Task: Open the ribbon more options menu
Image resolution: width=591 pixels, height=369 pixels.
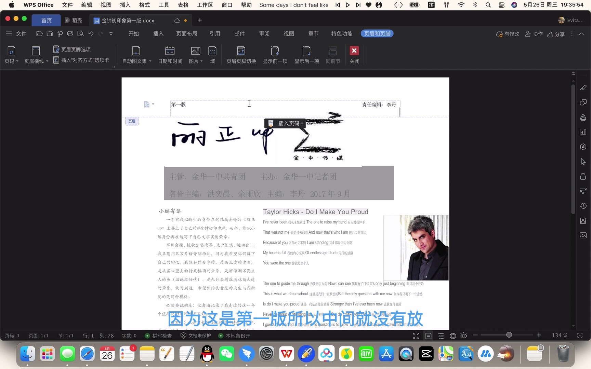Action: [572, 34]
